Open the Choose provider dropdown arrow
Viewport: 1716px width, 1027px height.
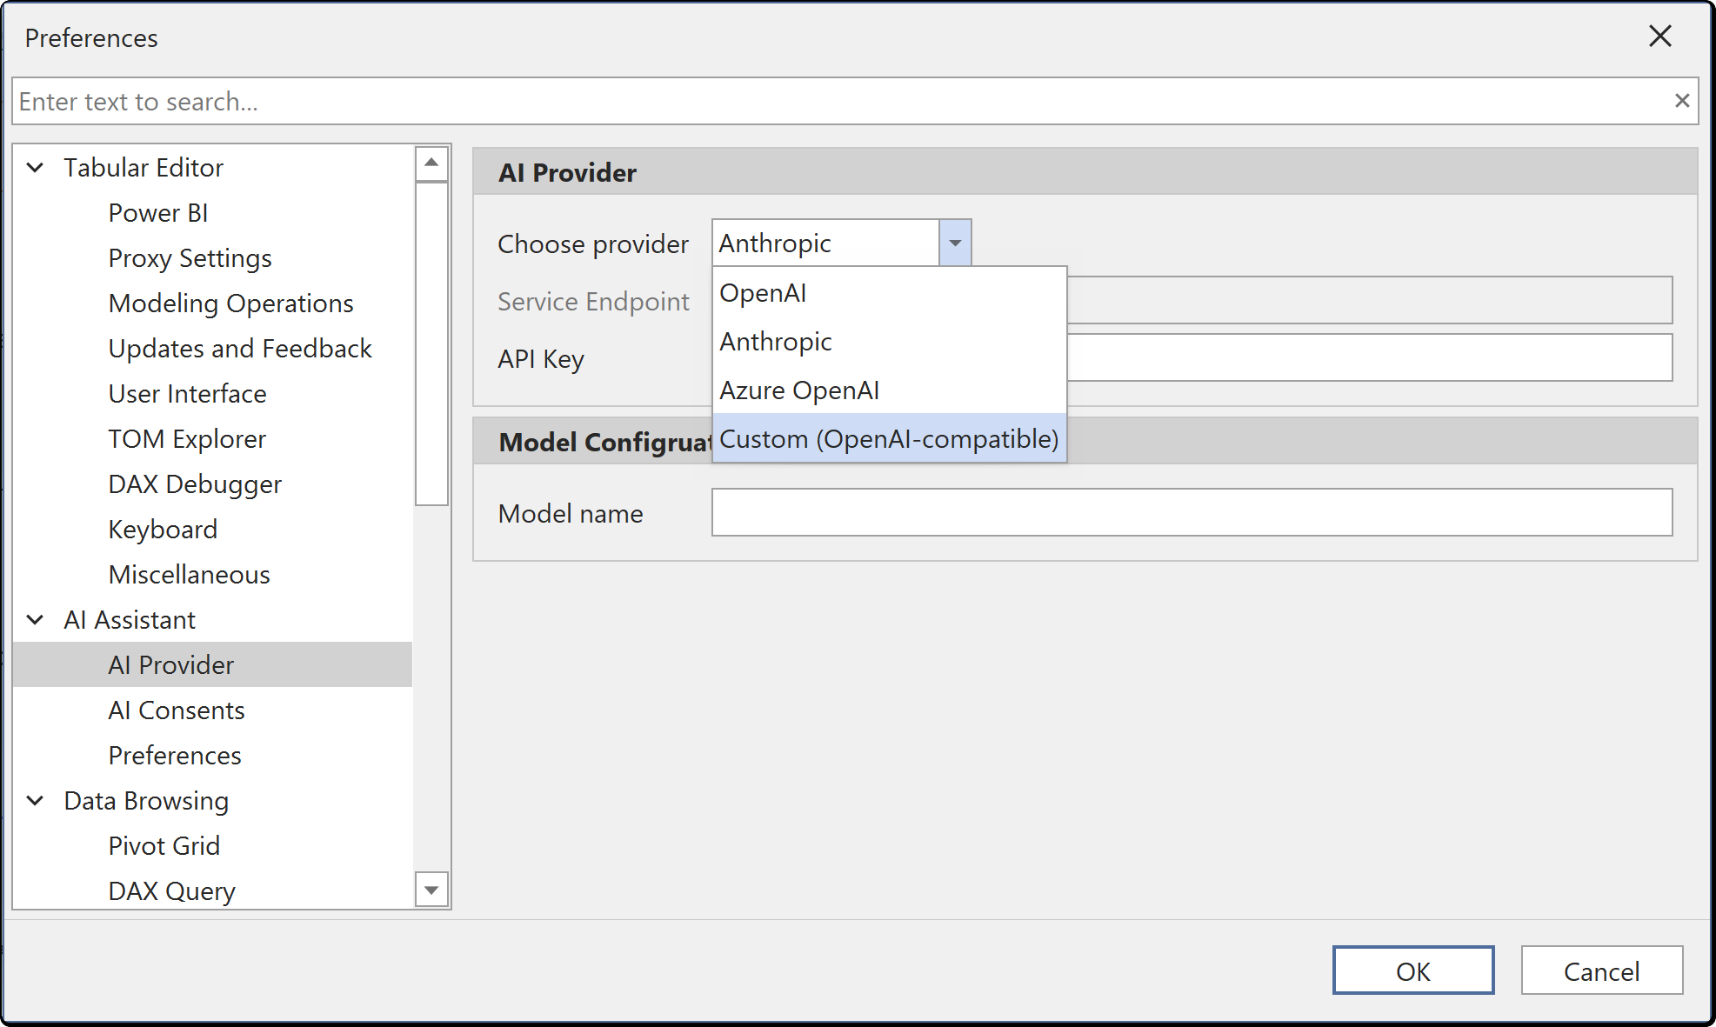click(x=955, y=243)
